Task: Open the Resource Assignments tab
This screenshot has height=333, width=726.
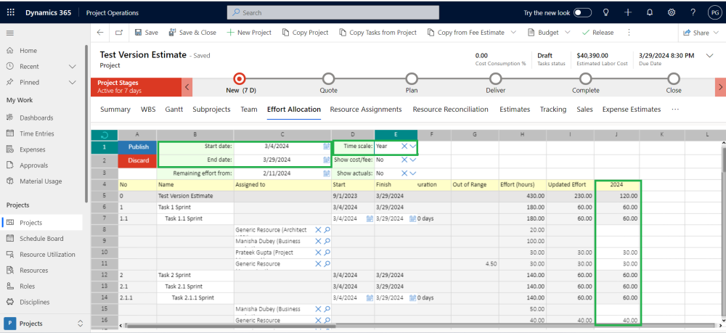Action: [x=365, y=110]
